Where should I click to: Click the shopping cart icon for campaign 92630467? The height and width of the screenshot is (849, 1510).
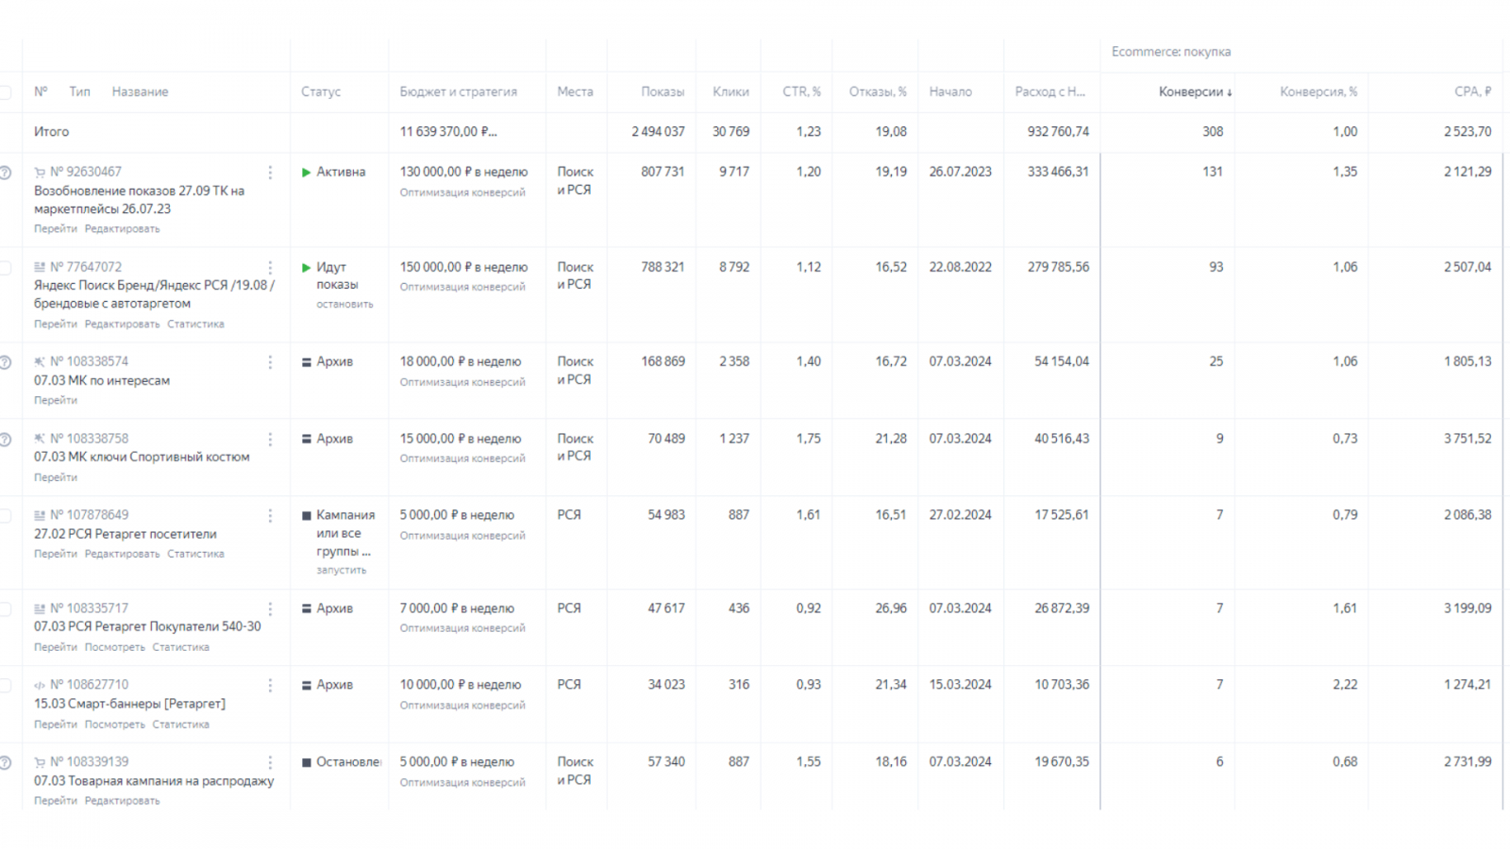coord(40,173)
